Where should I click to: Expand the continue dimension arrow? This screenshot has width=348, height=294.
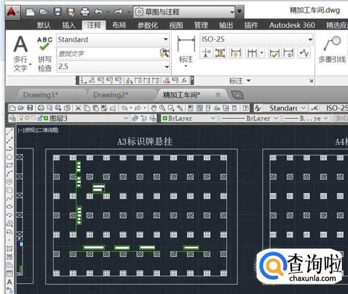coord(262,53)
